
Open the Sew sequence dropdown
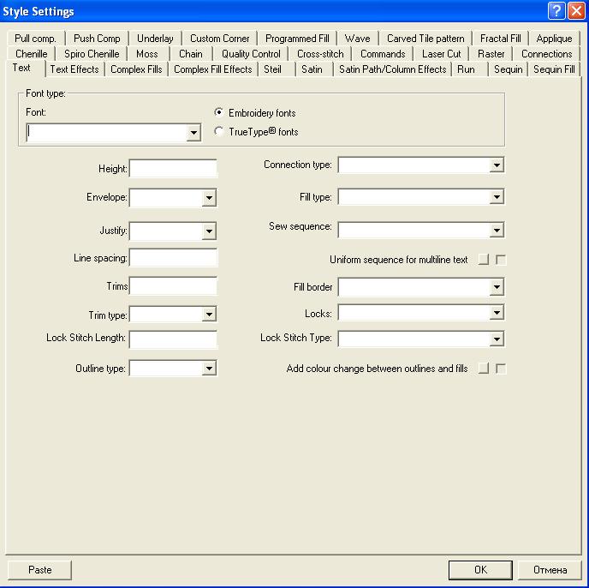click(x=497, y=230)
